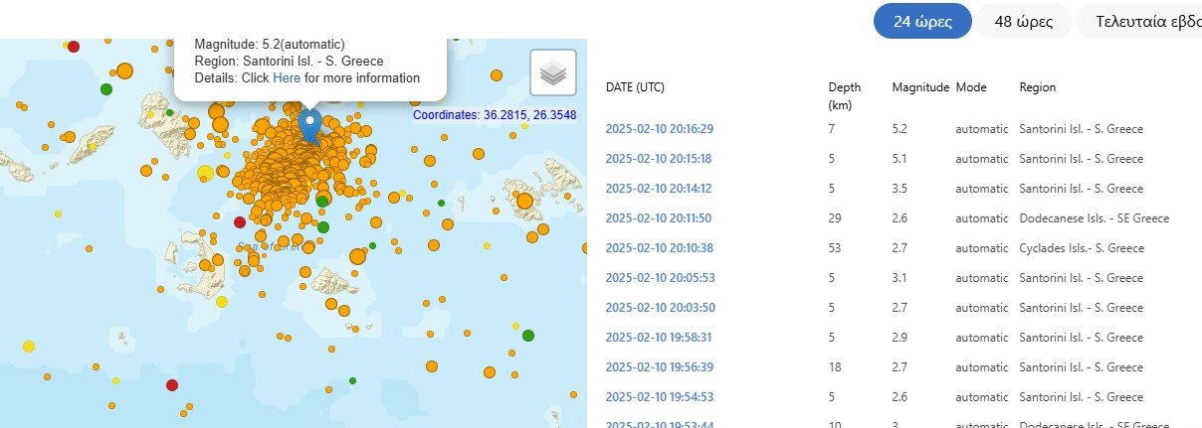Open the 2025-02-10 20:10:38 Cyclades event
Screen dimensions: 1202x428
coord(659,248)
